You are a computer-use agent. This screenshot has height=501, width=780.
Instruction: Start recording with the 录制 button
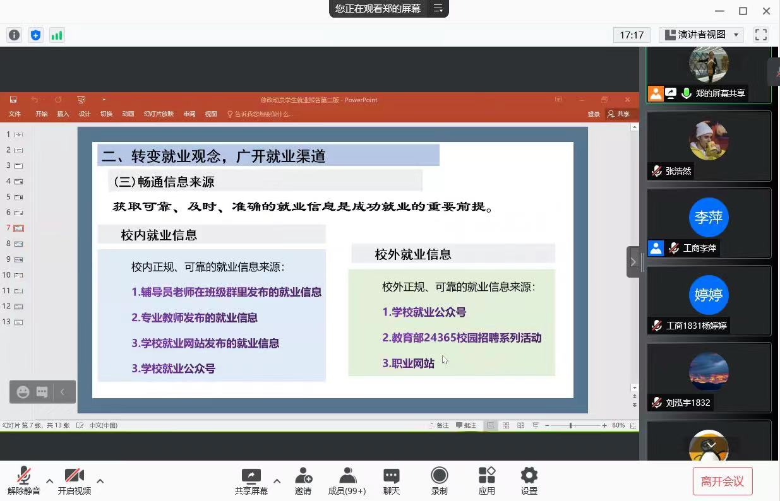pos(439,481)
